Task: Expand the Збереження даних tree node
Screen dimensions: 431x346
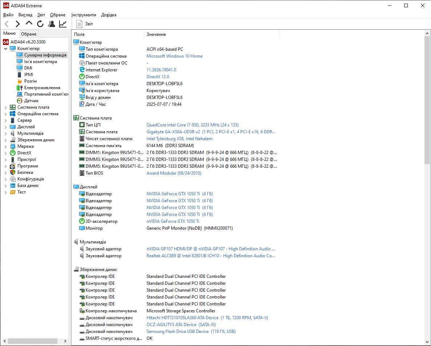Action: point(5,140)
